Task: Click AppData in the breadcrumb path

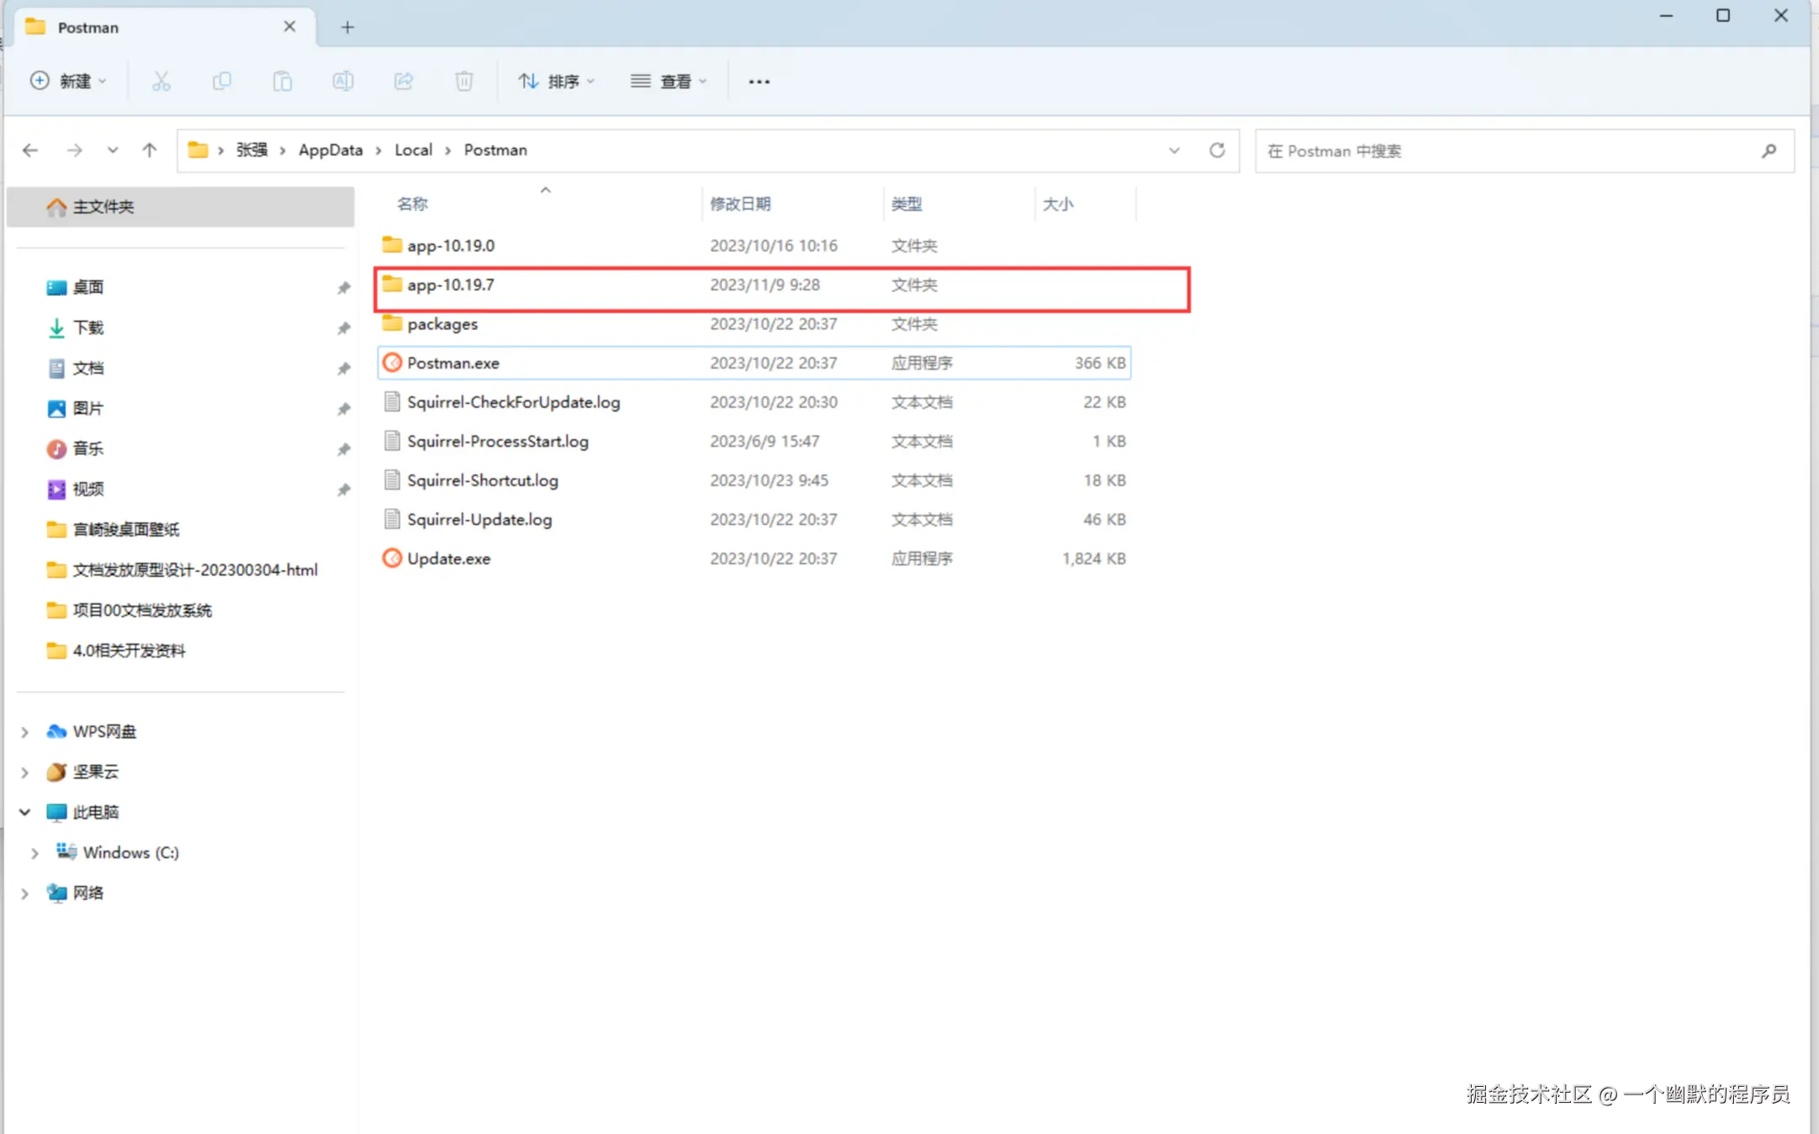Action: (x=330, y=151)
